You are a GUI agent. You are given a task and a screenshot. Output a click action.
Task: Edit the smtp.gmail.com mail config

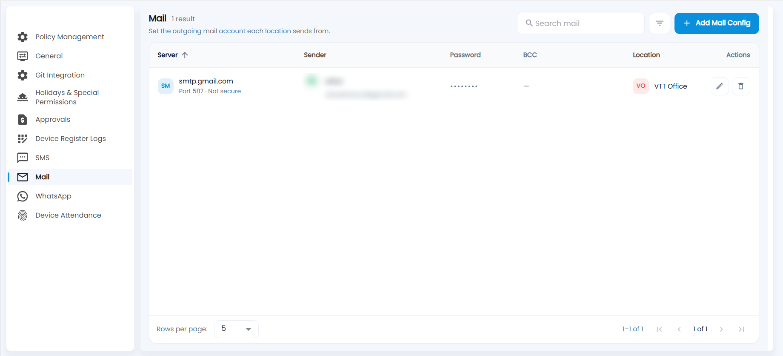tap(720, 86)
